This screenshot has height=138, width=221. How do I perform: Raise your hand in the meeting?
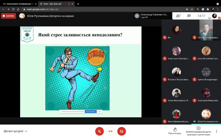pos(175,130)
